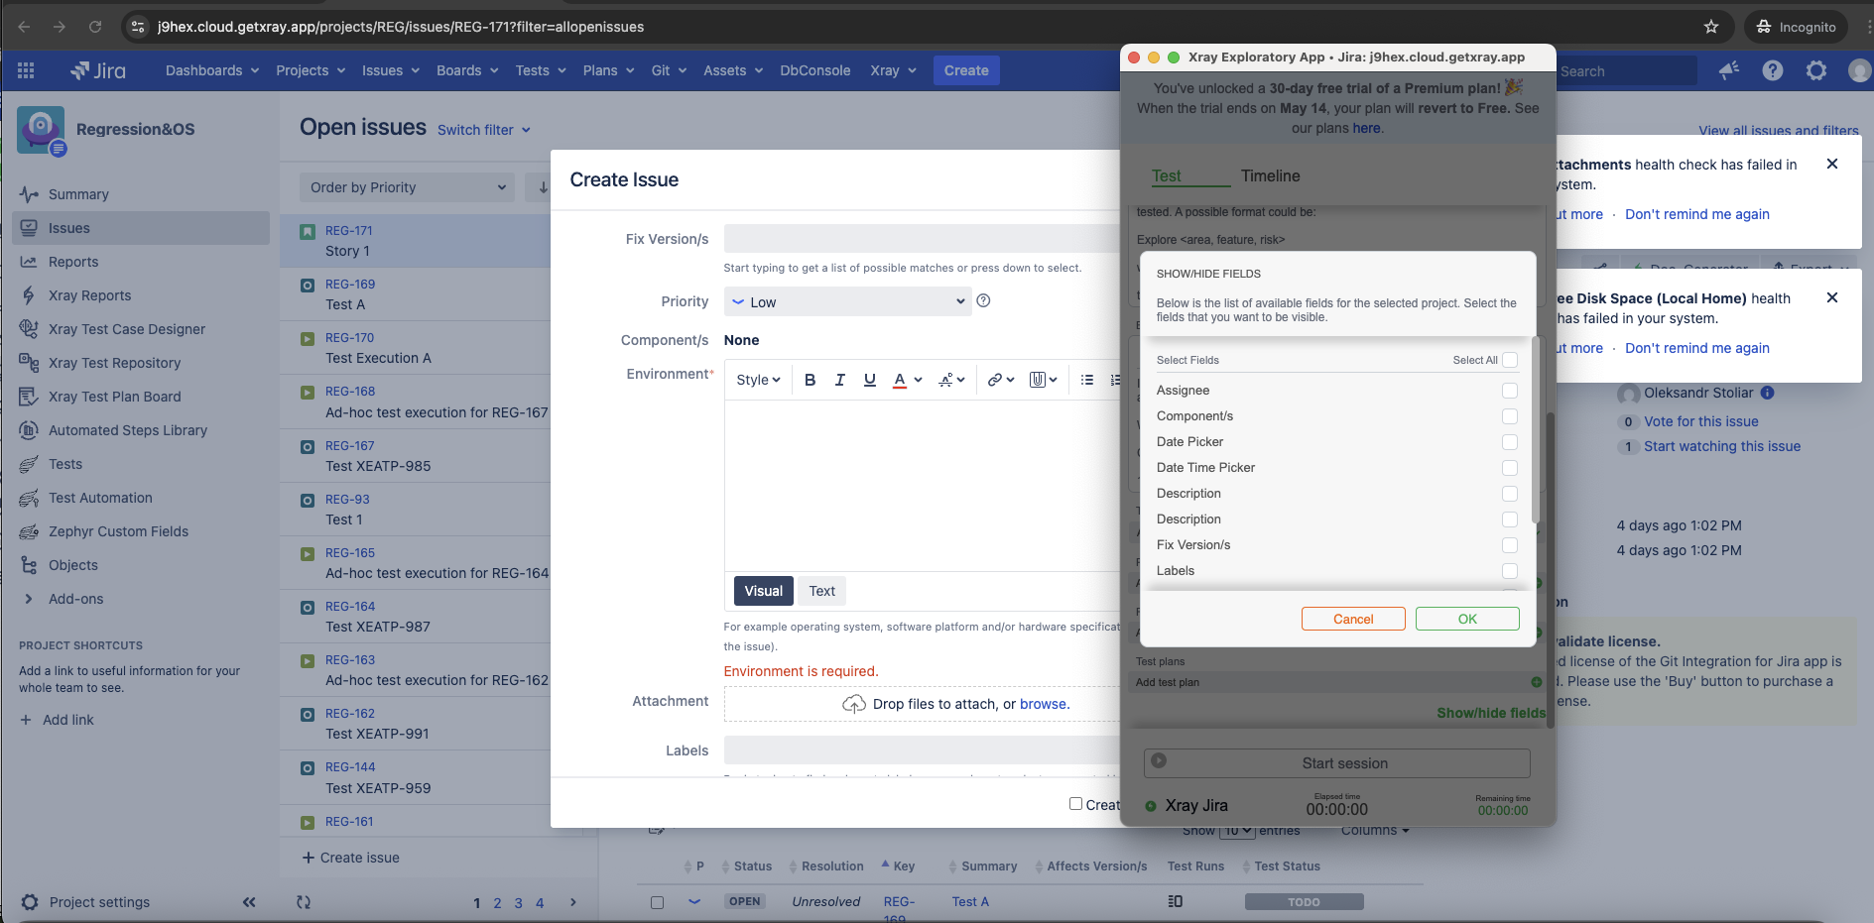
Task: Open Xray Test Plan Board in the sidebar
Action: point(114,397)
